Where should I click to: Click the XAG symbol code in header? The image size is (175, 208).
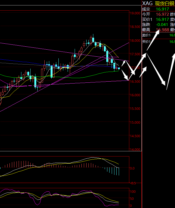(x=147, y=3)
